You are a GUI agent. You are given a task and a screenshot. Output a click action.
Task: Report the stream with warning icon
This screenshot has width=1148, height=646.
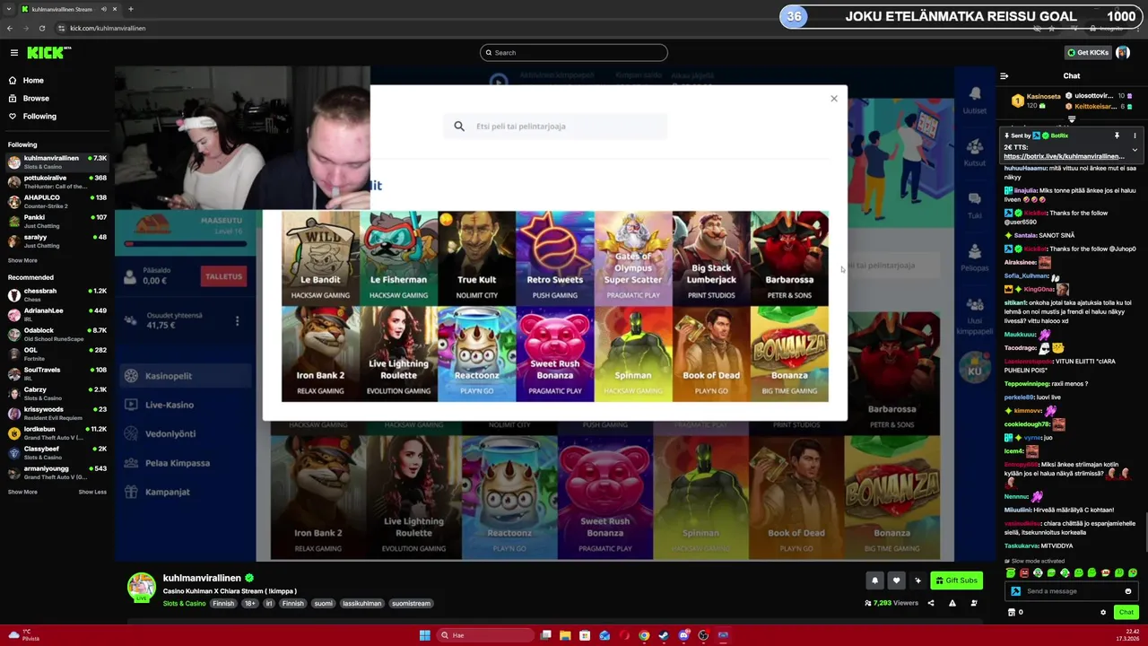952,603
